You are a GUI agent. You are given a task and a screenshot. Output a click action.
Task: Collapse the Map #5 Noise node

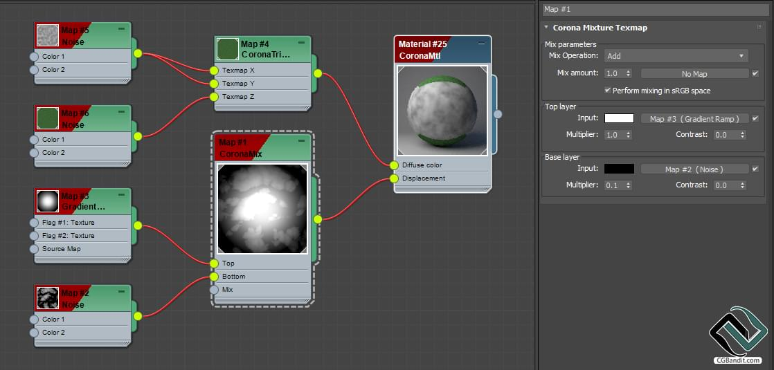click(x=121, y=30)
